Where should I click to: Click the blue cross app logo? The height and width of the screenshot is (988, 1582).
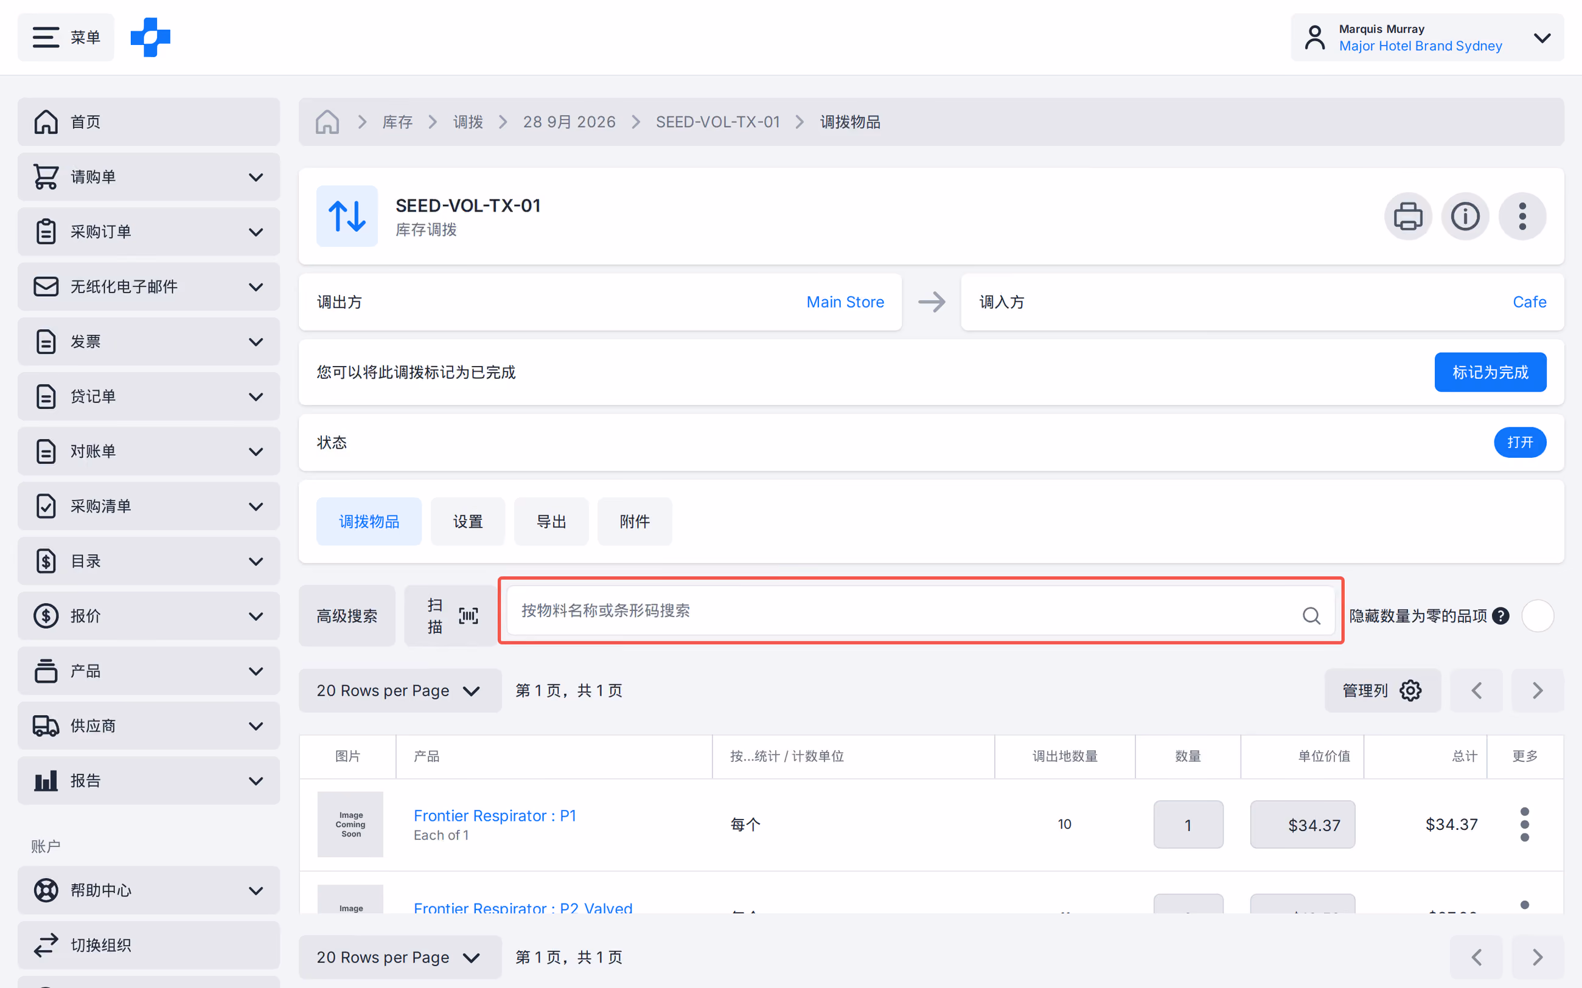pos(150,37)
